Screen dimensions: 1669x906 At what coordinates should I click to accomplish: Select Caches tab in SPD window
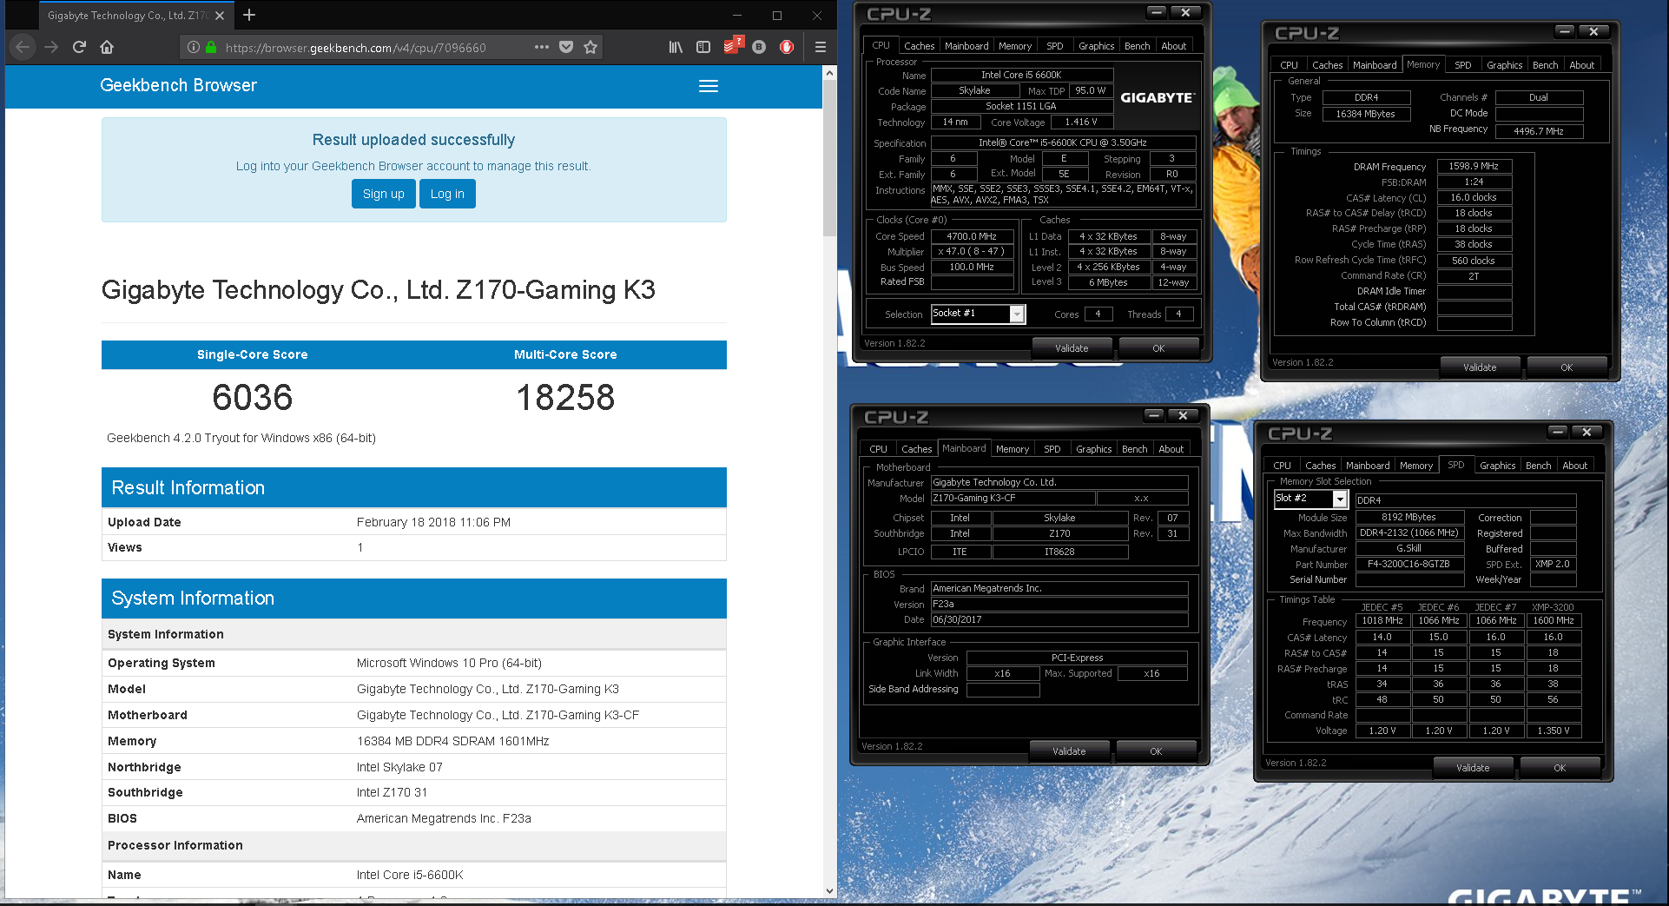click(x=1320, y=466)
